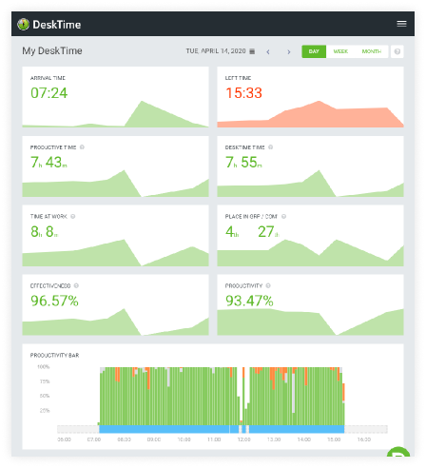Click info icon next to Time At Work

(x=73, y=216)
